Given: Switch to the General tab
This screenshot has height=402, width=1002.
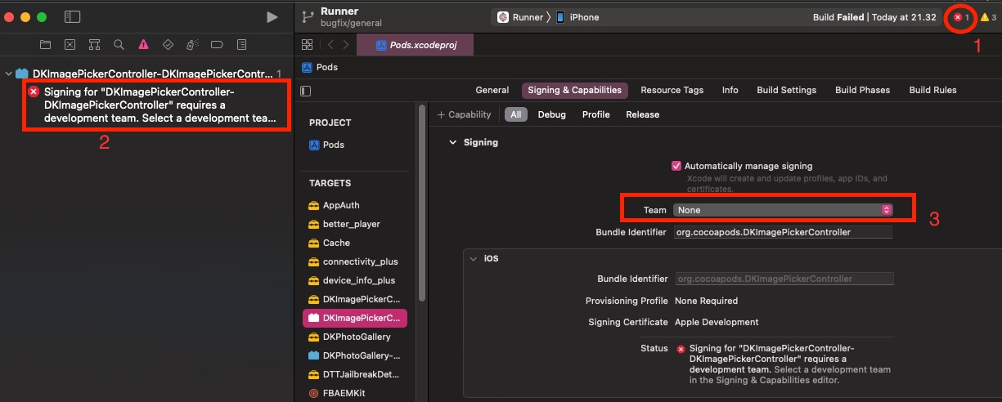Looking at the screenshot, I should coord(492,90).
